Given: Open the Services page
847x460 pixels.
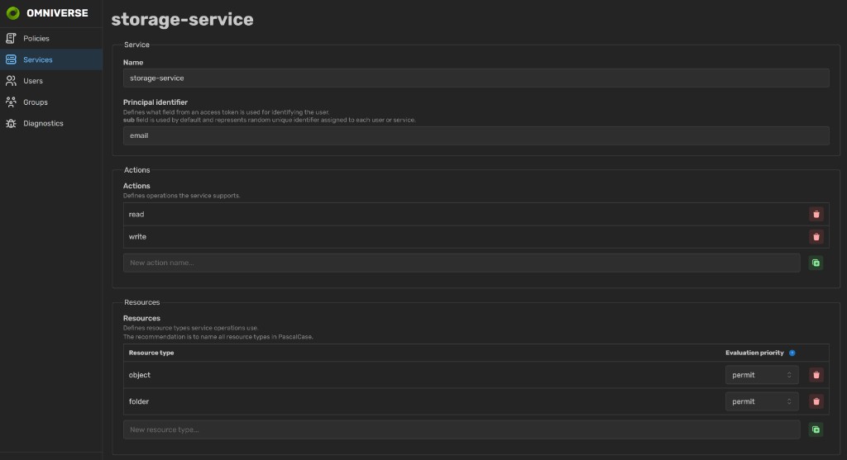Looking at the screenshot, I should pos(51,59).
